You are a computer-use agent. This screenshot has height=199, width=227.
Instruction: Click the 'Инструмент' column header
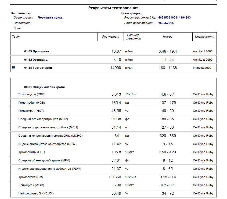click(204, 37)
